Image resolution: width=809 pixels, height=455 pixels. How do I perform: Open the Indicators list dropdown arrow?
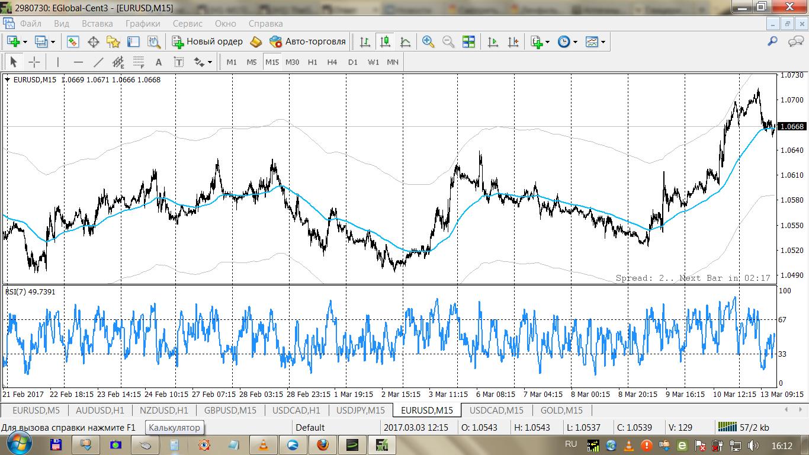547,42
